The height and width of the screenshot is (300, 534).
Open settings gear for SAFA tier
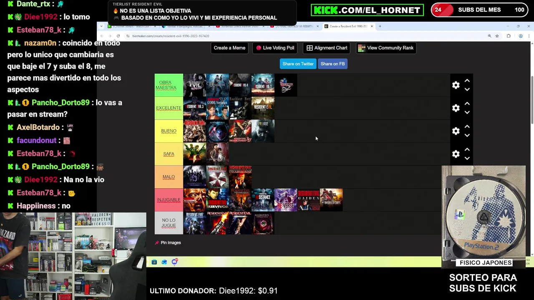point(456,154)
